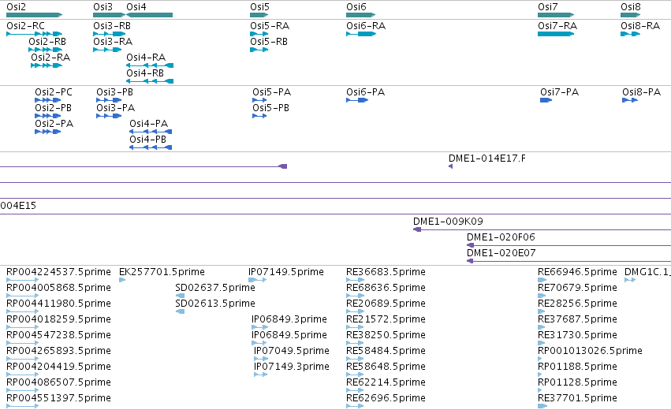Select EST RE38250.5prime

pos(386,335)
